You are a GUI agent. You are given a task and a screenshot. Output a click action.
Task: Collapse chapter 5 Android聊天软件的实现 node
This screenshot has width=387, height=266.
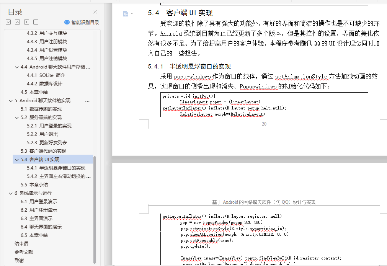point(11,101)
